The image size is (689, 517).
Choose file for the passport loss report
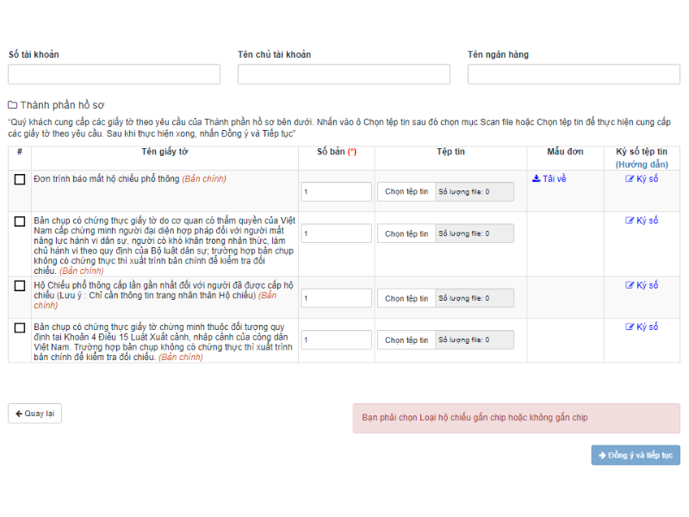click(x=407, y=192)
